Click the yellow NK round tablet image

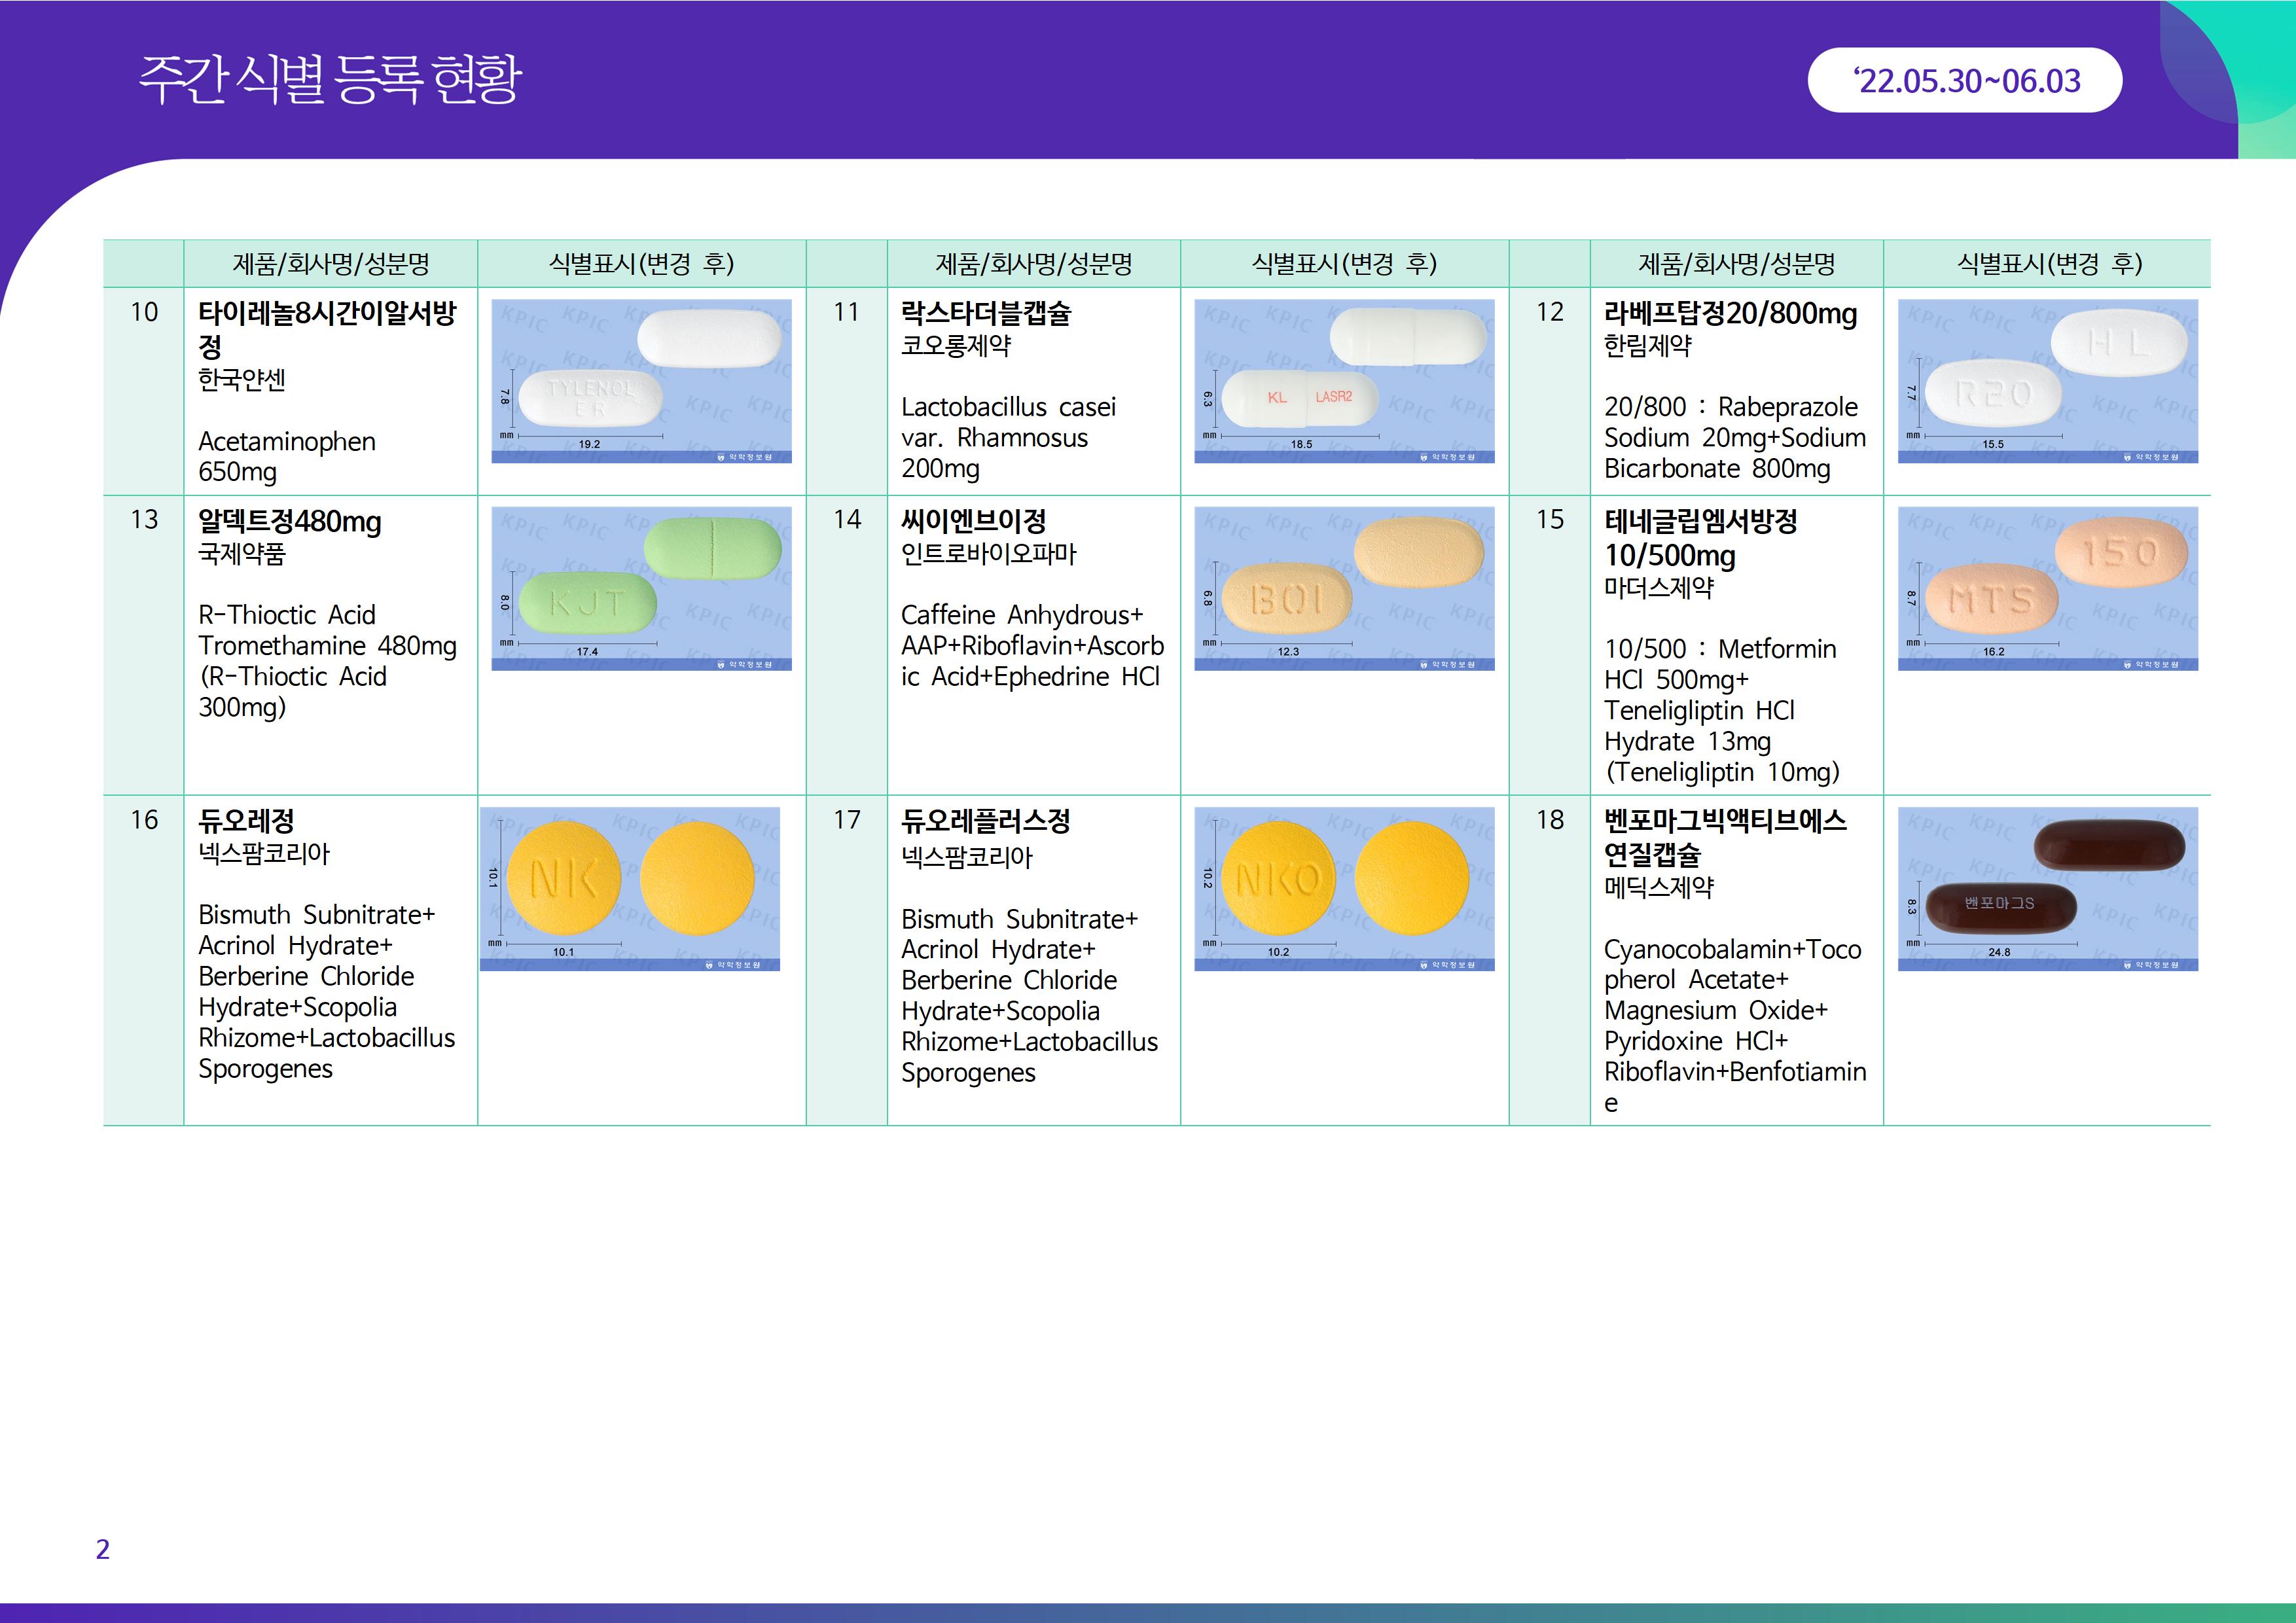tap(629, 888)
